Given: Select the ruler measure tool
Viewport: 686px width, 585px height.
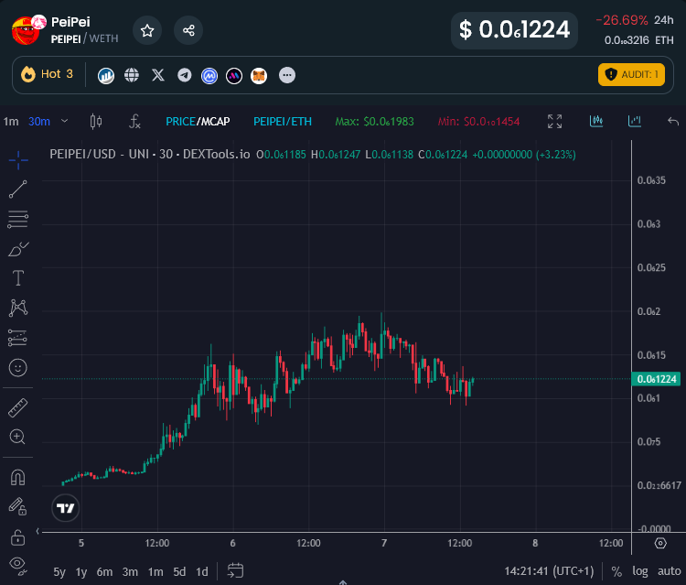Looking at the screenshot, I should 18,408.
